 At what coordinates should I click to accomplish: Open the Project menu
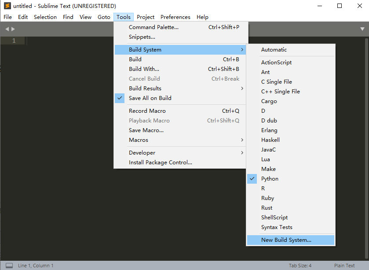pyautogui.click(x=146, y=17)
